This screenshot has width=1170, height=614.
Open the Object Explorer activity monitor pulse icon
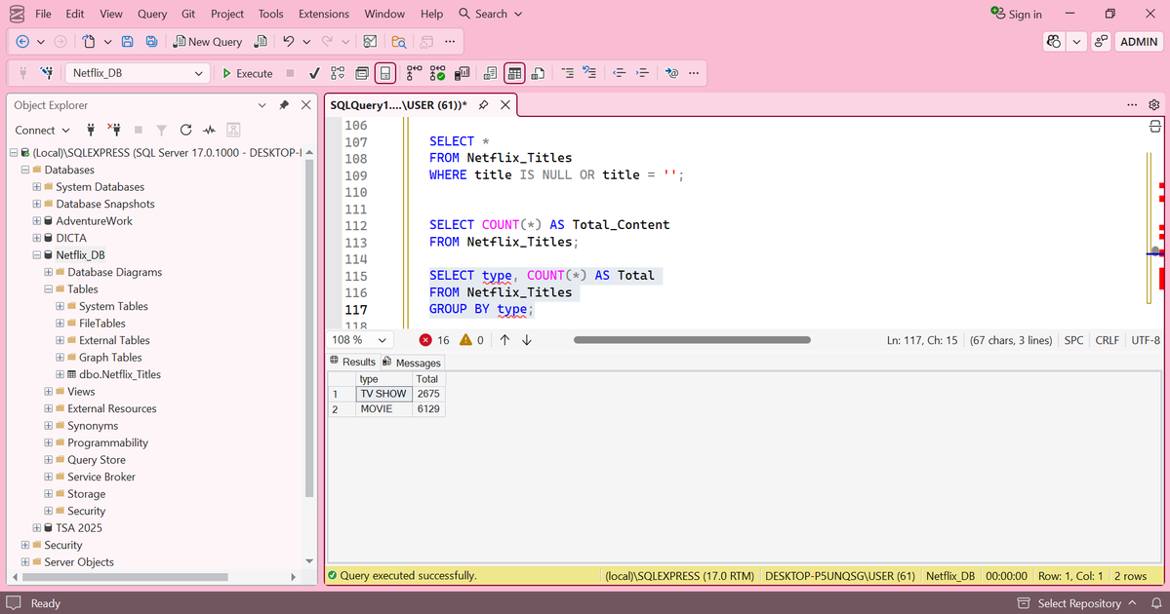tap(209, 130)
